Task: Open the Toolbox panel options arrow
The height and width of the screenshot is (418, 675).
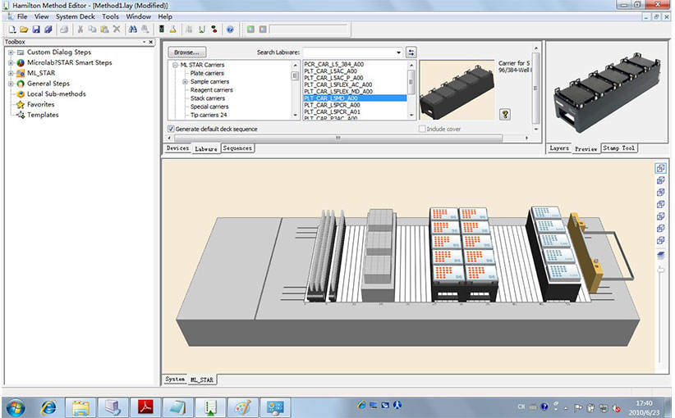Action: coord(145,42)
